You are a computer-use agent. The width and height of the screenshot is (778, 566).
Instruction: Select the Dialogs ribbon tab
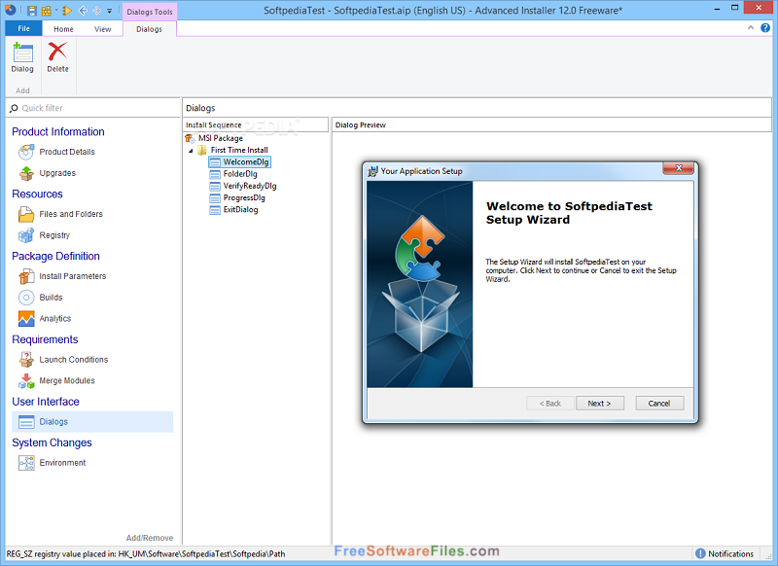(x=150, y=29)
